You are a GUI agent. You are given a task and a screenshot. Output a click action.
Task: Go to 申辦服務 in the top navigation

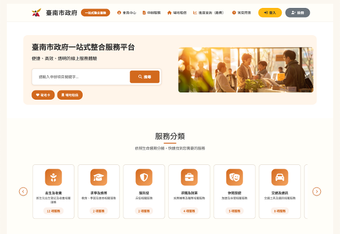(151, 12)
